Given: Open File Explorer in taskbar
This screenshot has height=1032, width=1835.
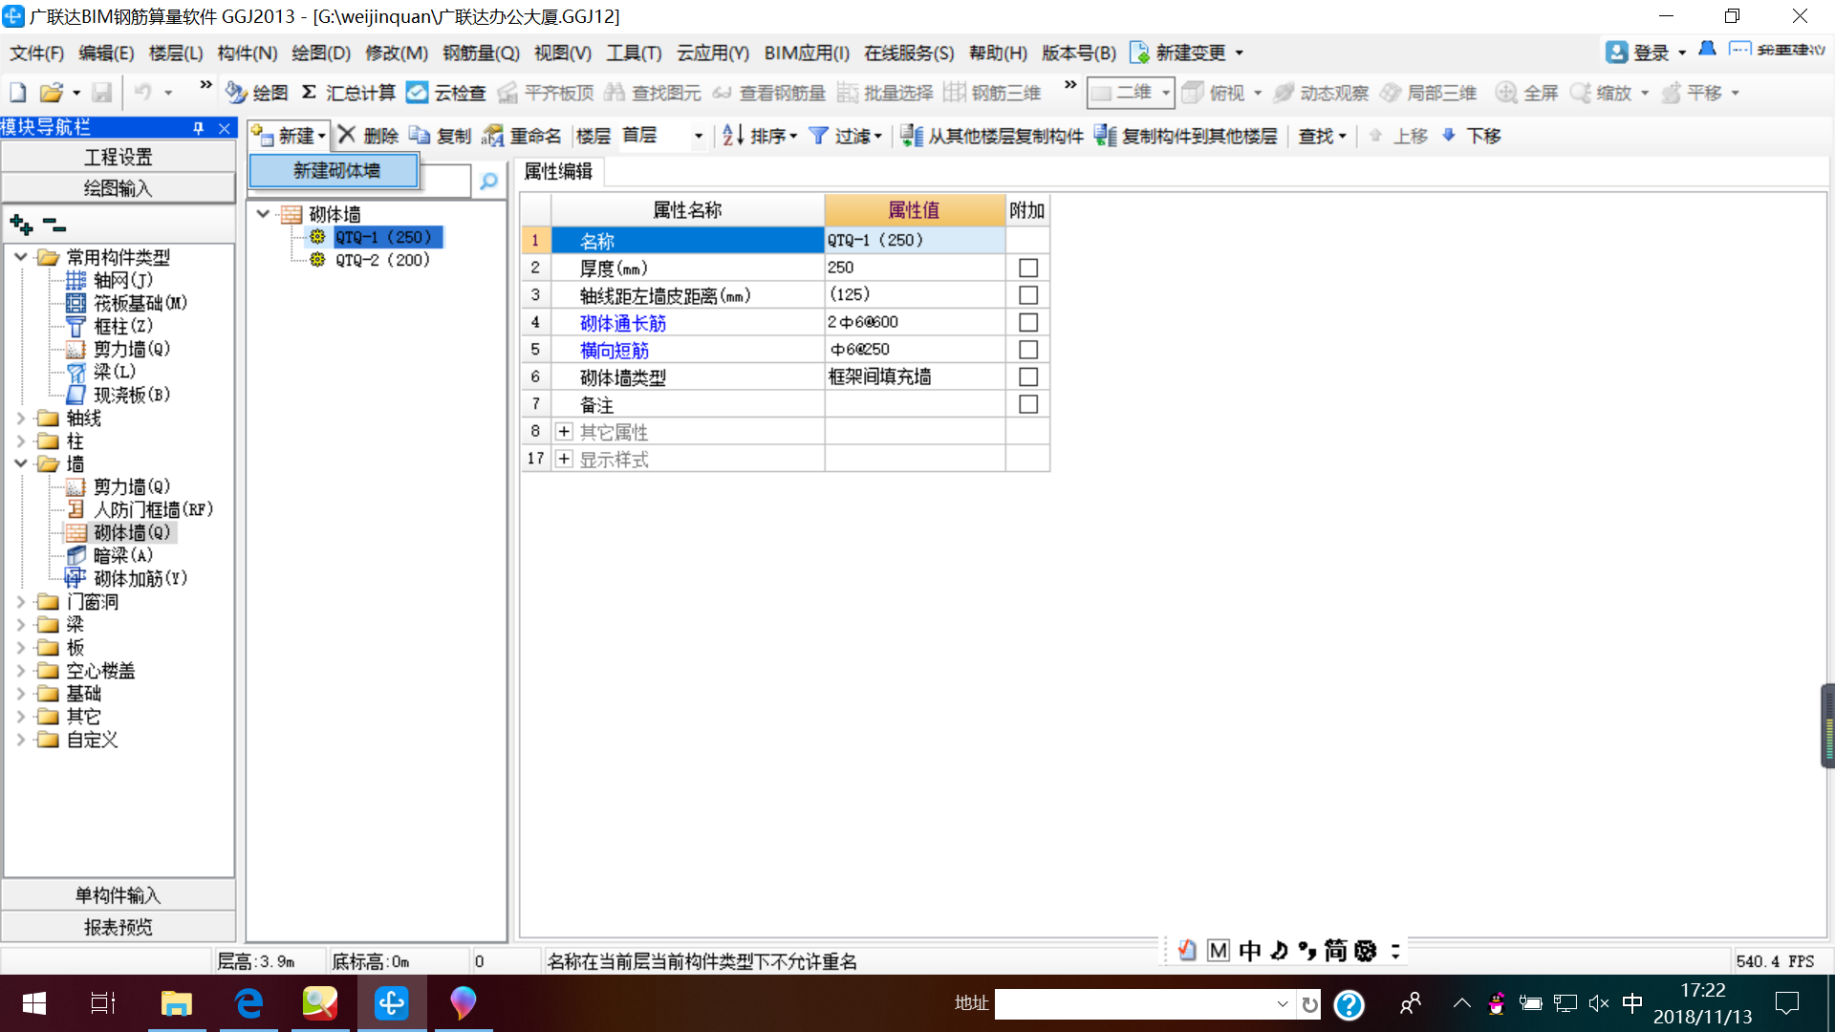Looking at the screenshot, I should (176, 1003).
